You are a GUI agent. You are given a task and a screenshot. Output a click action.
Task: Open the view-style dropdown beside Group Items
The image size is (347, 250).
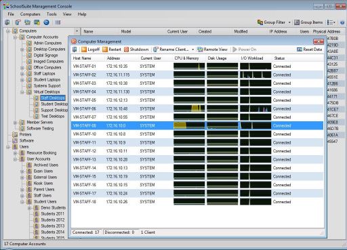(x=331, y=22)
